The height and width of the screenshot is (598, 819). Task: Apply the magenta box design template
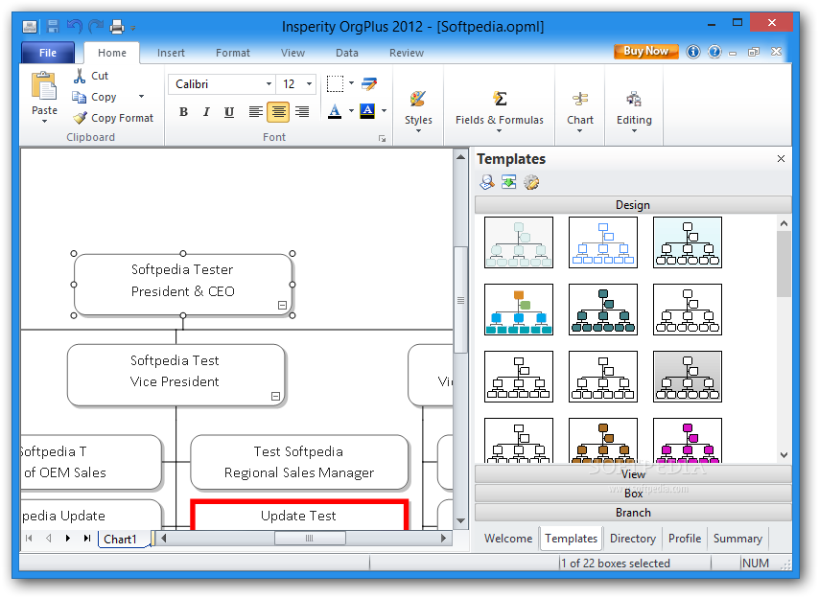pos(688,441)
